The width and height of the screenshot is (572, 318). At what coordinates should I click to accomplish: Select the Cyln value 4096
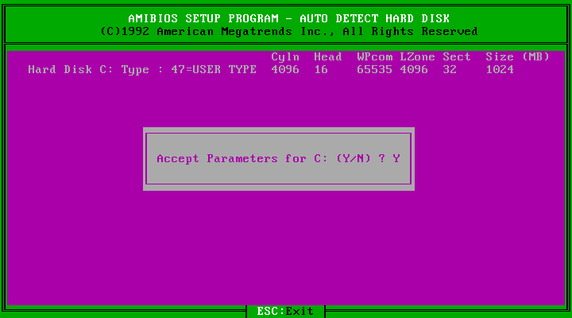(285, 69)
